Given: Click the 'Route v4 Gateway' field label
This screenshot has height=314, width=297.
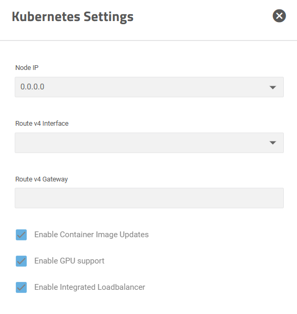Looking at the screenshot, I should point(42,179).
